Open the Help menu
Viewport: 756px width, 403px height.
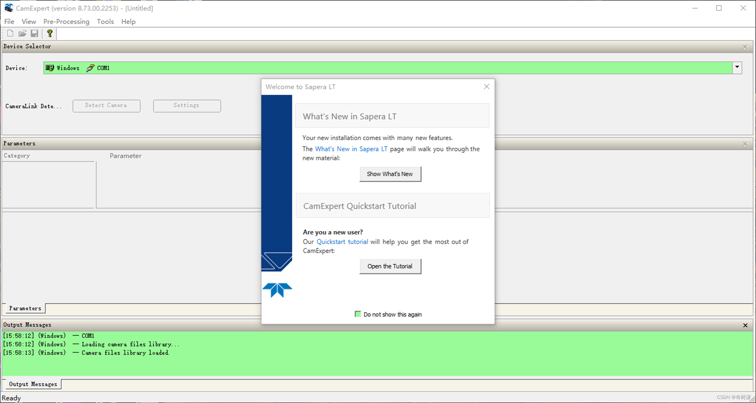pos(128,21)
